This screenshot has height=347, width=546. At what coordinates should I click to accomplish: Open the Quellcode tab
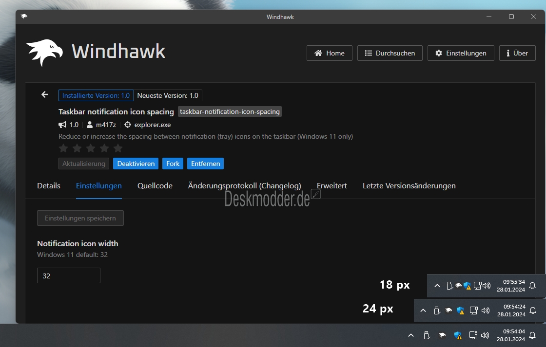pyautogui.click(x=155, y=186)
